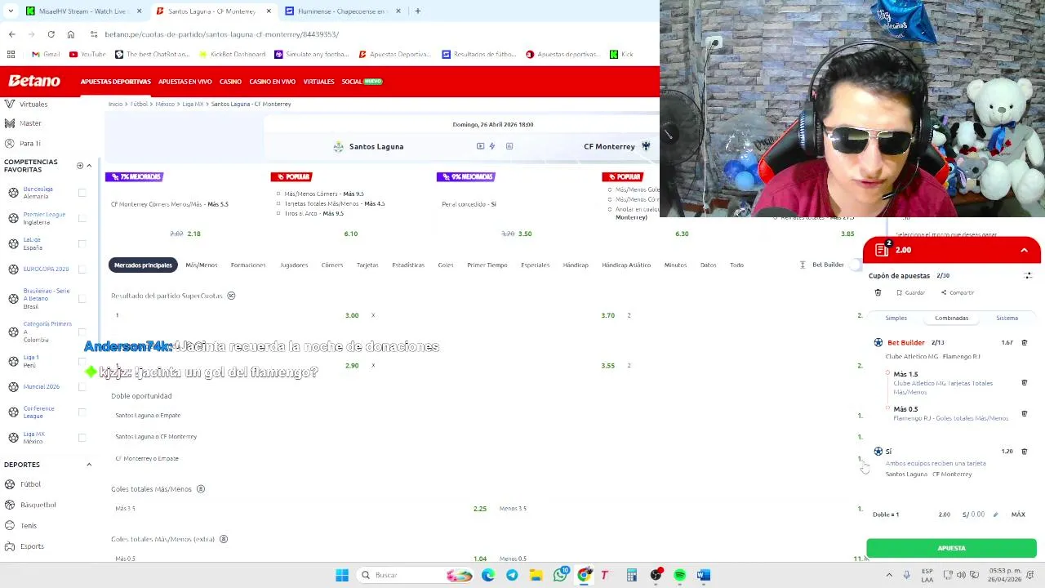The width and height of the screenshot is (1045, 588).
Task: Click the Windows search box
Action: coord(415,575)
